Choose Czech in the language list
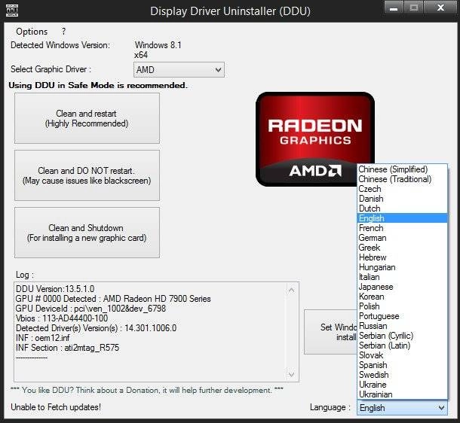The height and width of the screenshot is (423, 460). 402,189
